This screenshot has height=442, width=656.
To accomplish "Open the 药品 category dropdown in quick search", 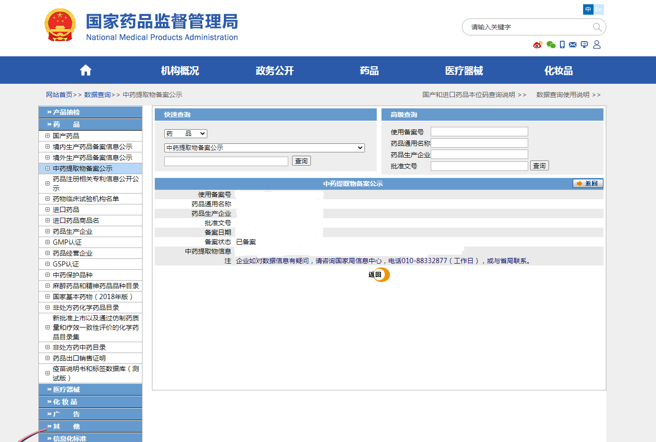I will click(x=186, y=134).
